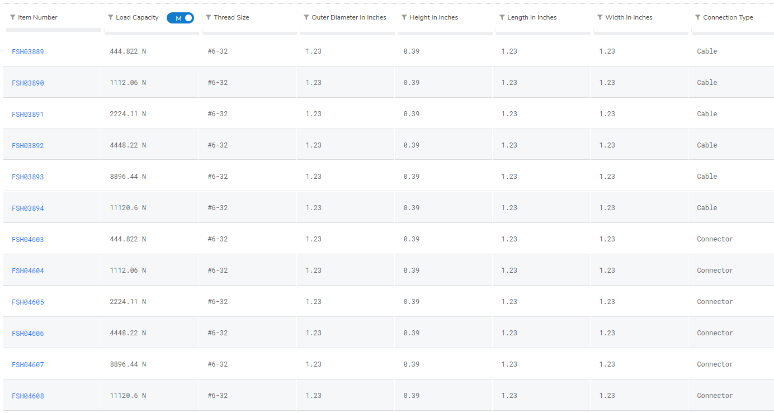Open item FSH04603
This screenshot has width=774, height=413.
click(x=28, y=240)
